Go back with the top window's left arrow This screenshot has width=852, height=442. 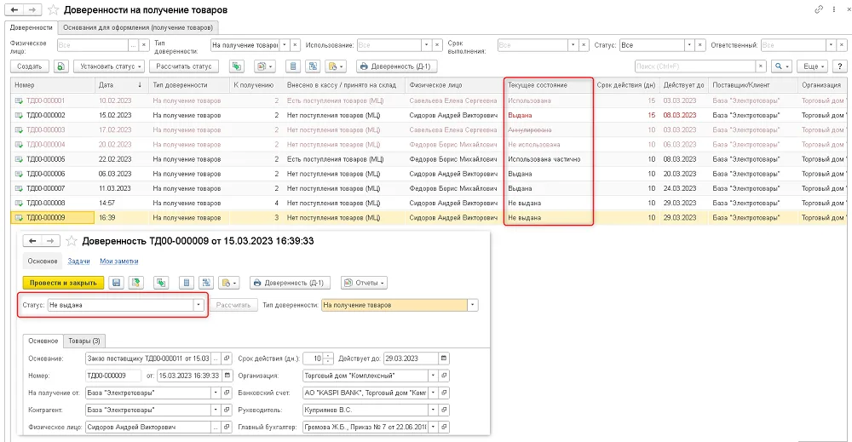(x=14, y=9)
